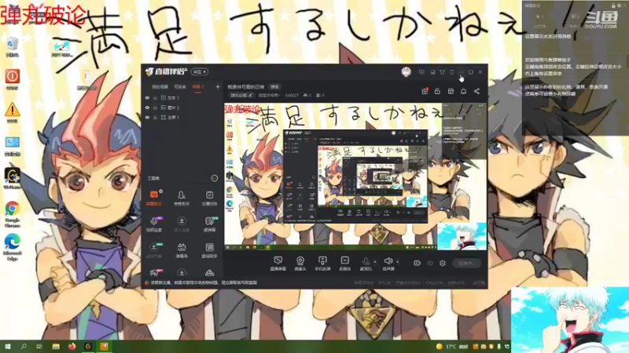Open the gift box icon with red dot
Screen dimensions: 629x353
425,91
